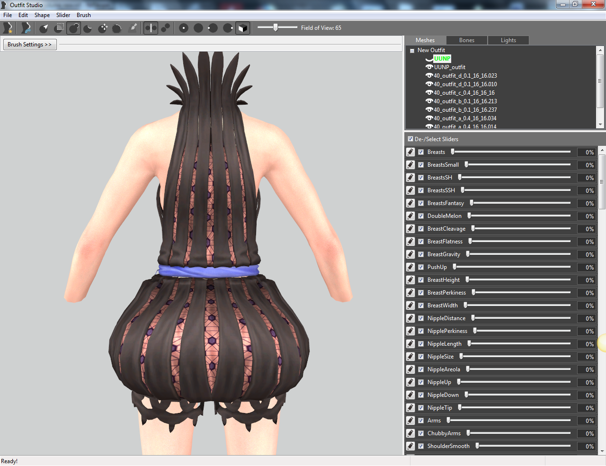Toggle the Connected Edit mode icon
Screen dimensions: 606x466
click(165, 28)
